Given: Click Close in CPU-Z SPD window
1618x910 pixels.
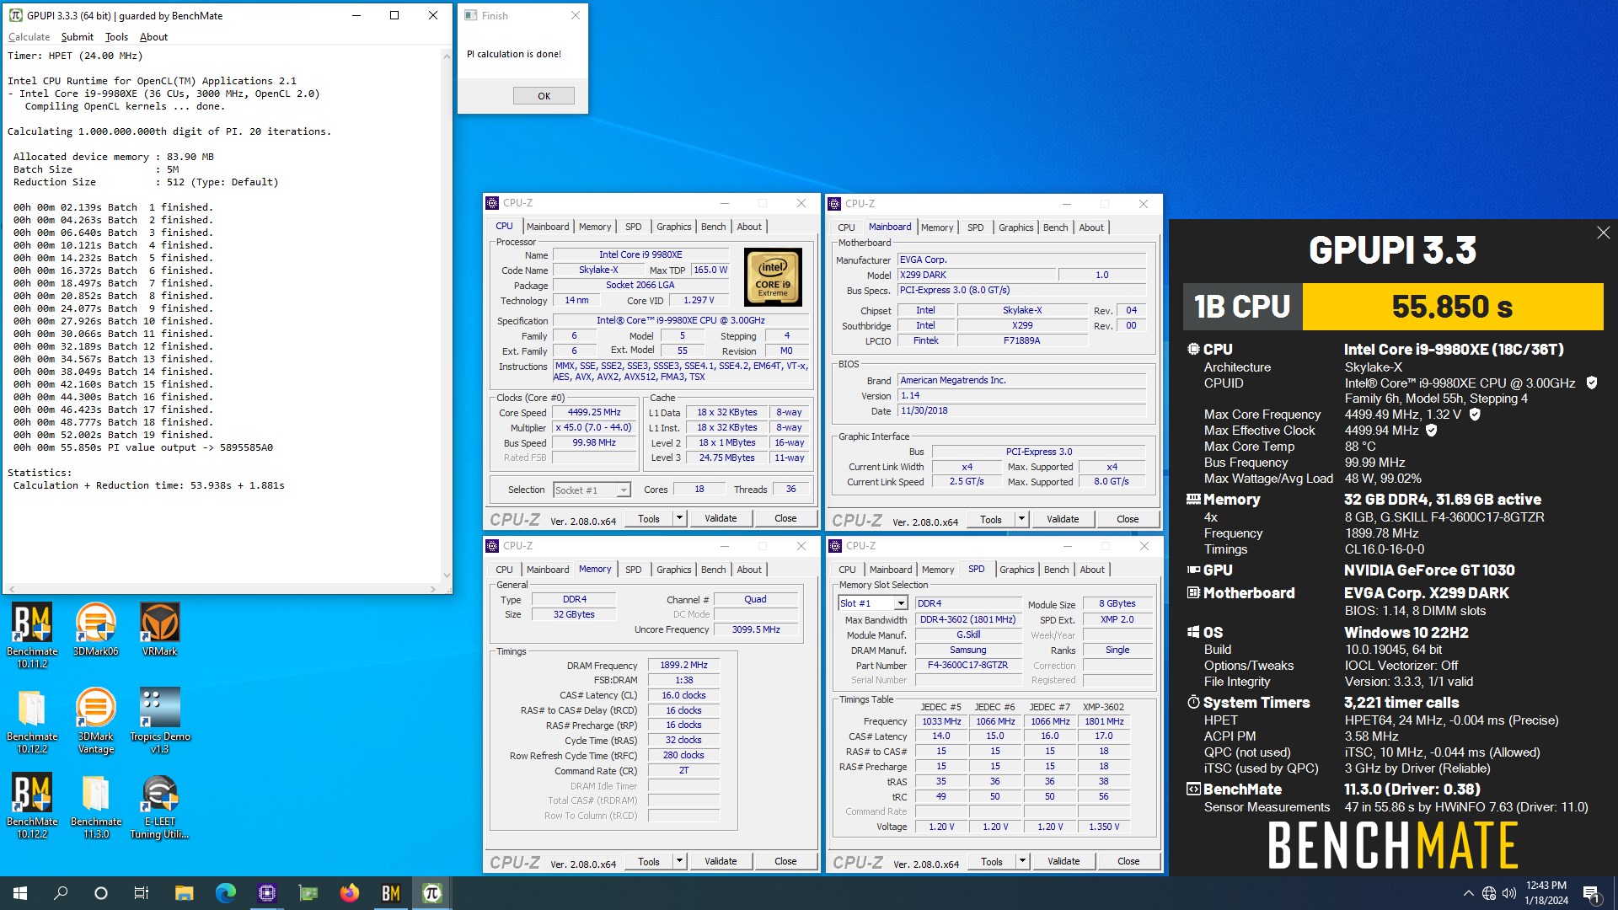Looking at the screenshot, I should pyautogui.click(x=1128, y=861).
